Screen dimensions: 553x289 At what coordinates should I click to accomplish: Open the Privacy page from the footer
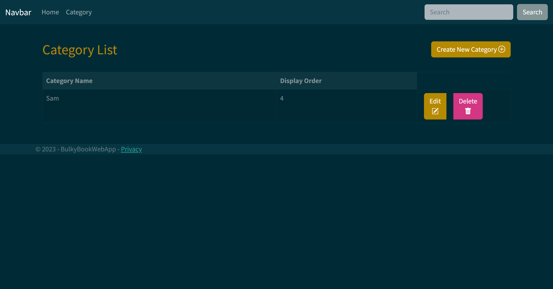coord(131,149)
